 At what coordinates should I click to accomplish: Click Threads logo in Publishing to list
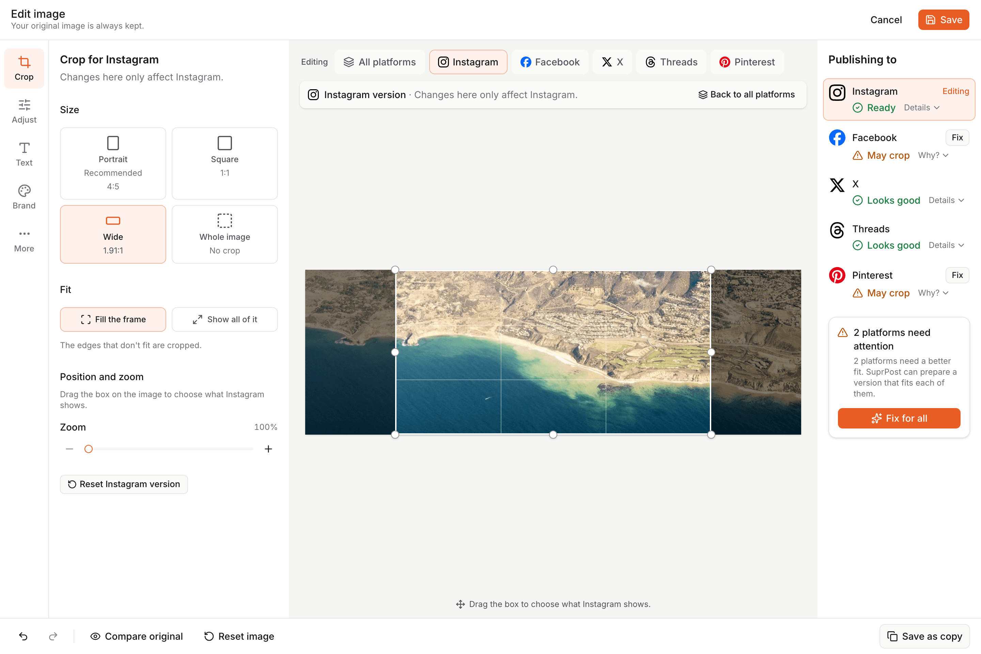pos(837,230)
